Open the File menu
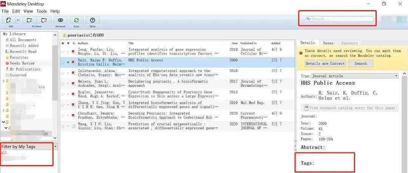The height and width of the screenshot is (173, 408). click(5, 11)
